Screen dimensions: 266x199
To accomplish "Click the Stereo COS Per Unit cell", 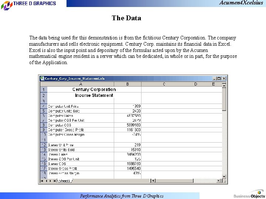I will tap(81, 159).
